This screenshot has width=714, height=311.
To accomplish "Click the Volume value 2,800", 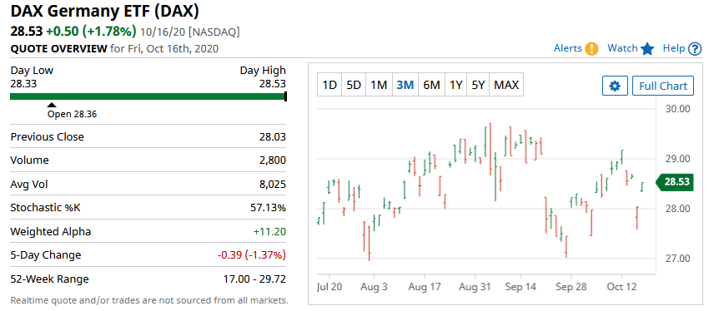I will (272, 160).
